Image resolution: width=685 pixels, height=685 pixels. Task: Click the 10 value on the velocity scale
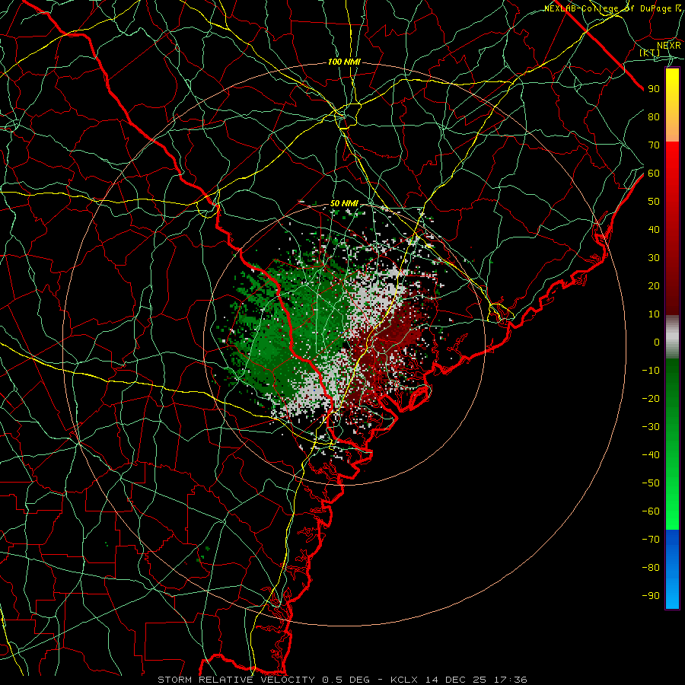(x=654, y=314)
